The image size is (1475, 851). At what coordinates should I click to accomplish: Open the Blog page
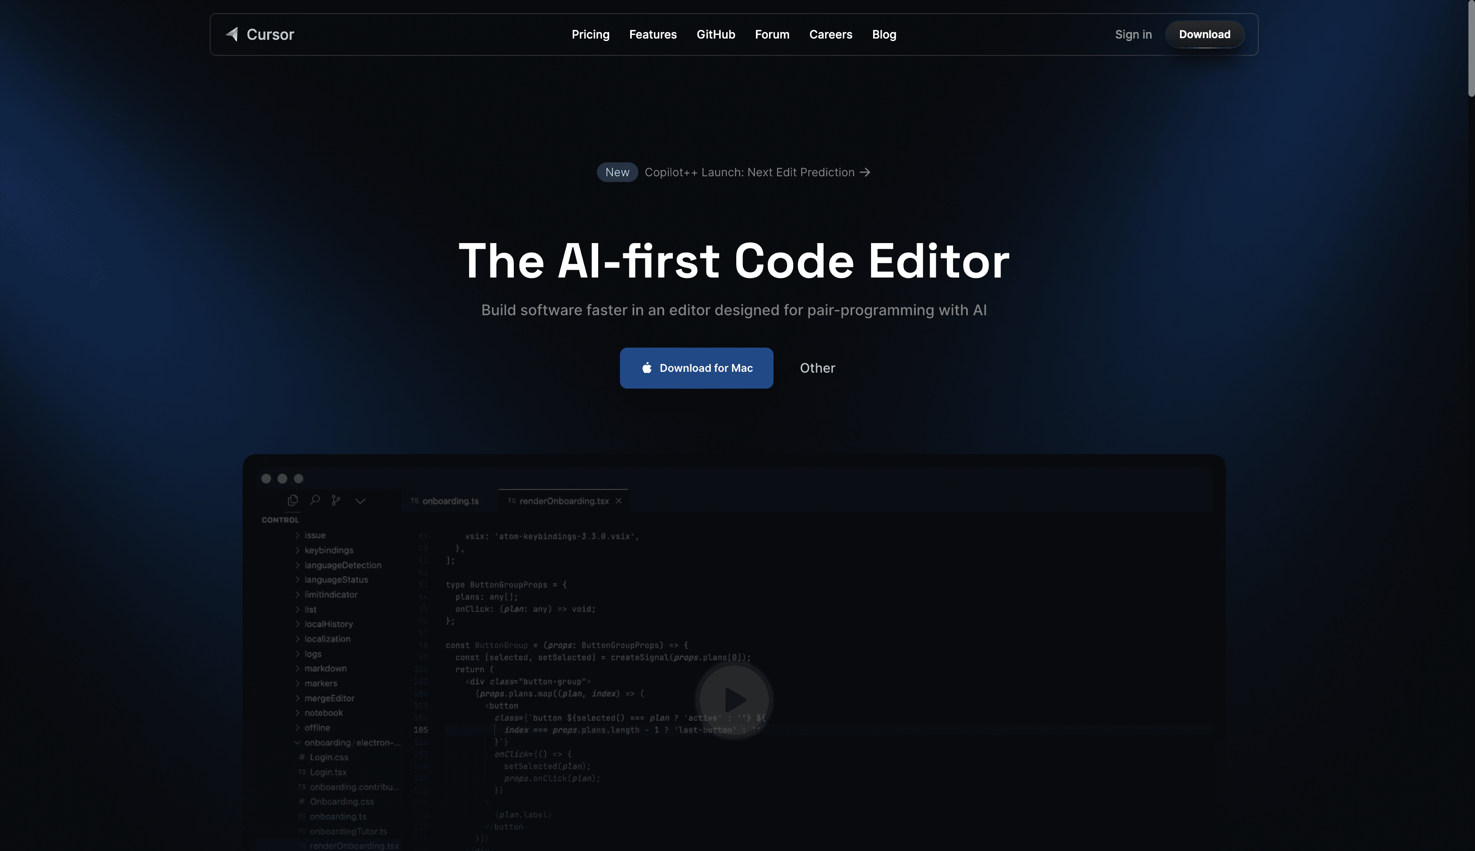point(884,34)
